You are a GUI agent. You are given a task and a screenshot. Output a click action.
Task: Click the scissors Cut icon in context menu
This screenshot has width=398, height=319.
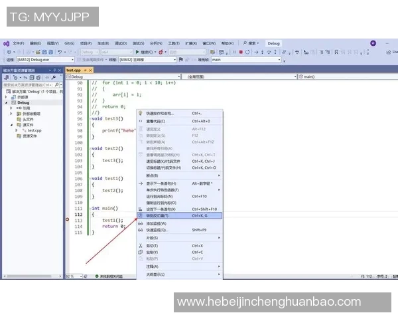140,245
